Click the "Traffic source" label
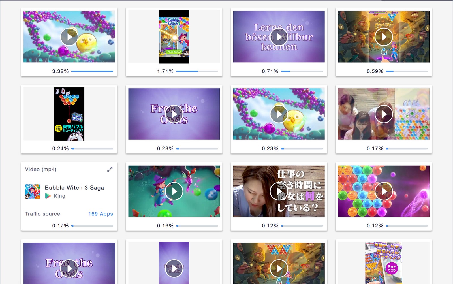 click(x=42, y=214)
